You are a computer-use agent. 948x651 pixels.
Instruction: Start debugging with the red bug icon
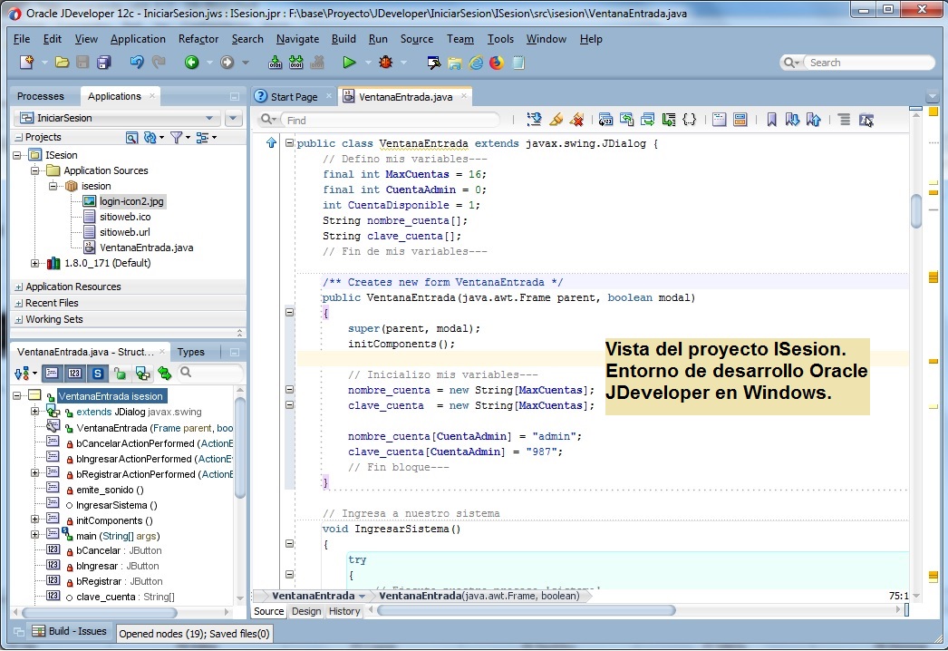coord(386,63)
